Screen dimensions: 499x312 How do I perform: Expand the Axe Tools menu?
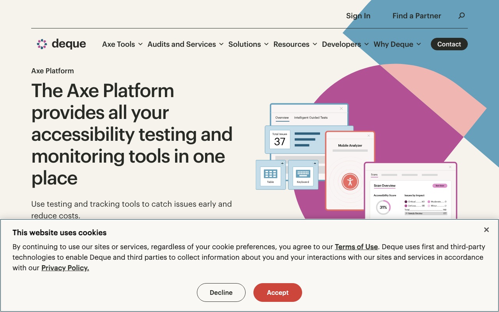(122, 44)
